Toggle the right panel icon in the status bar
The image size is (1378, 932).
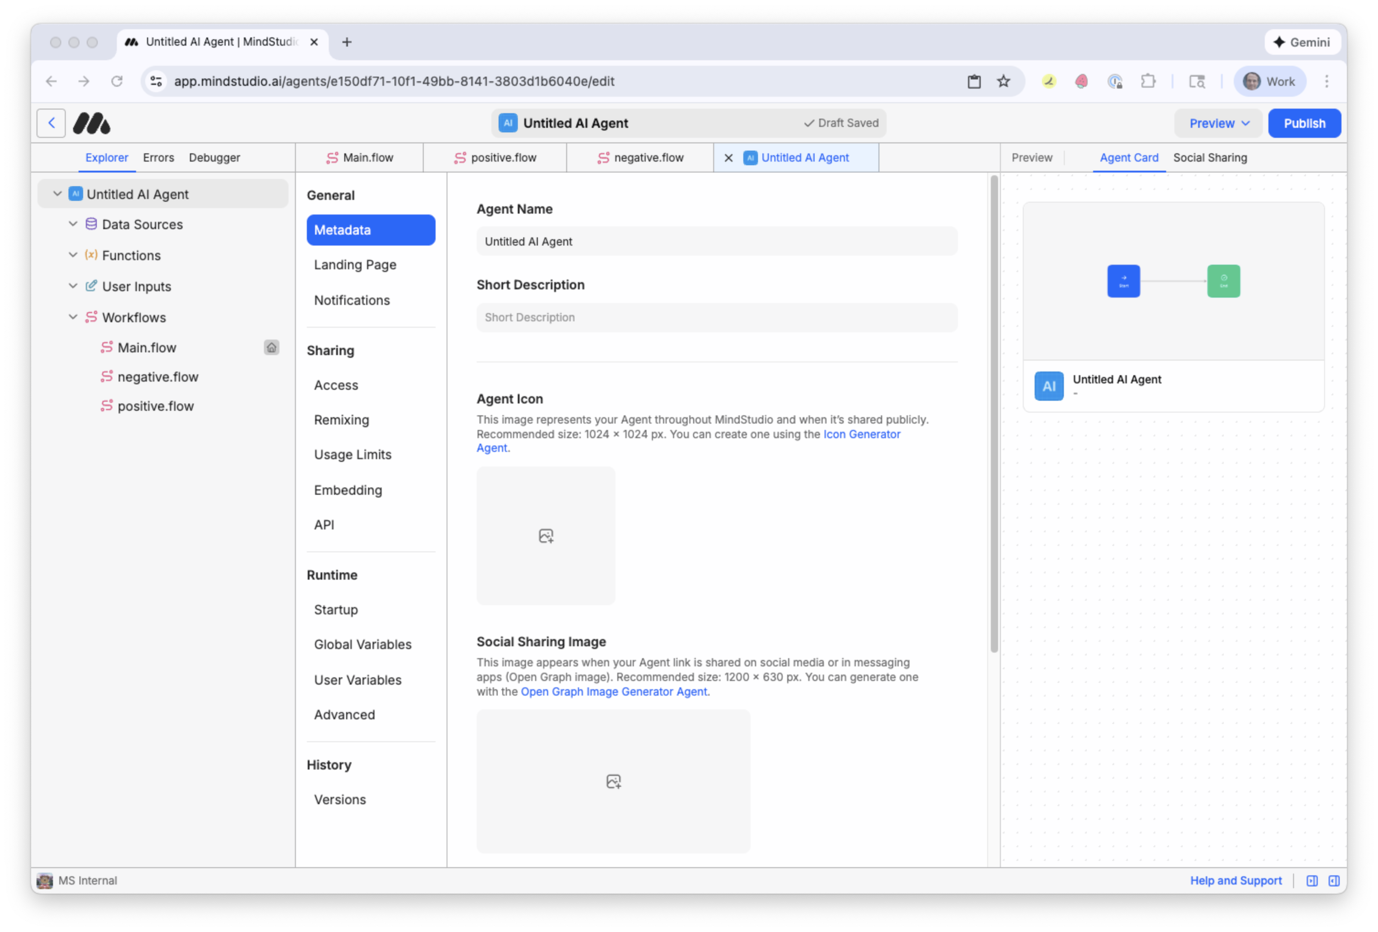pos(1334,881)
